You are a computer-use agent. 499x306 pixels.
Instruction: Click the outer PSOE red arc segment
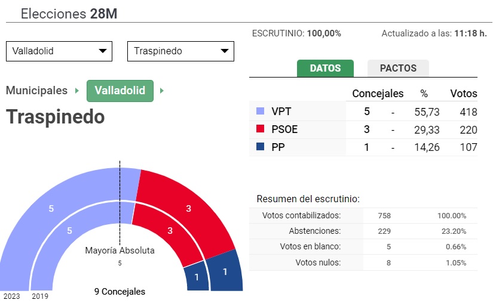pyautogui.click(x=188, y=208)
